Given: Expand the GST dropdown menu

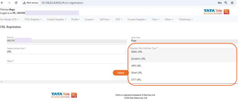Looking at the screenshot, I should [x=119, y=19].
